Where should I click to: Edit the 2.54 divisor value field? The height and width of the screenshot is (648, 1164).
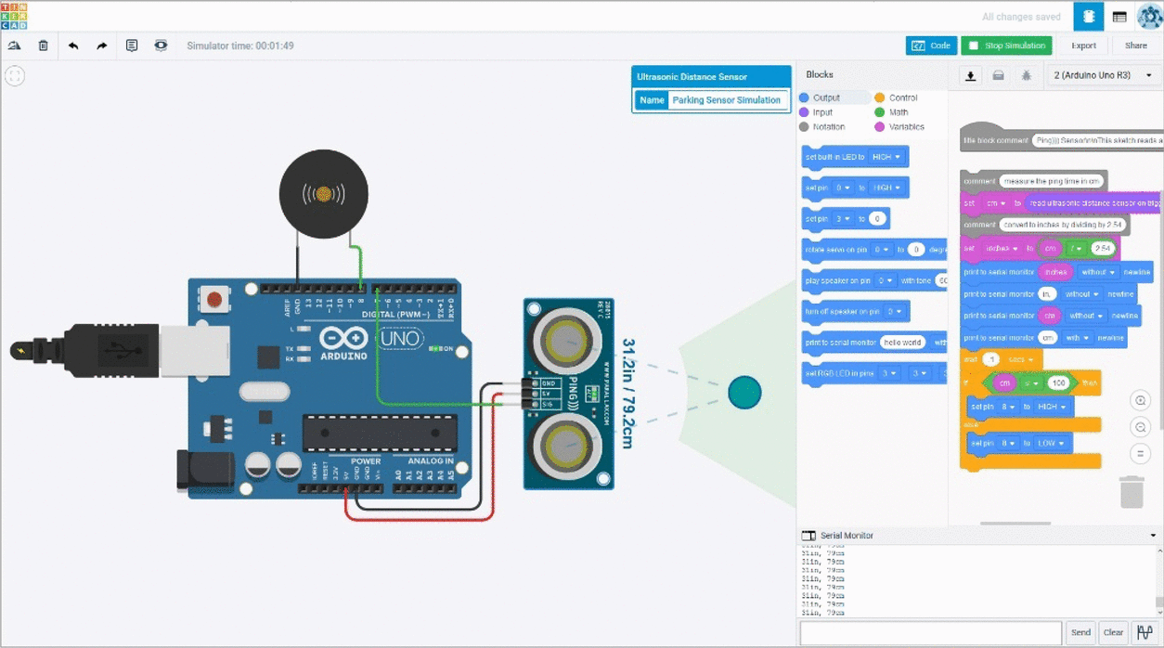(1103, 248)
